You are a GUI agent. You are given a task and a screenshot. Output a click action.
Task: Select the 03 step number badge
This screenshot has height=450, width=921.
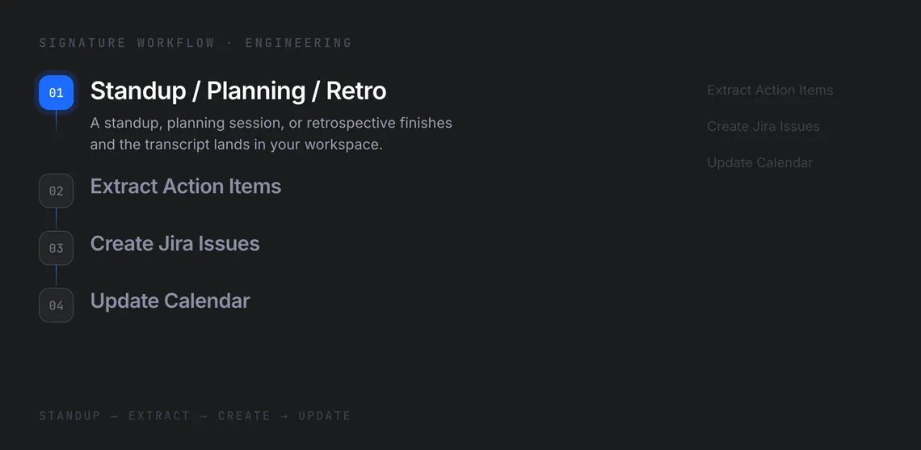tap(56, 248)
